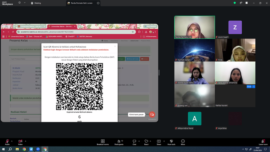Expand video options arrow next to Video
270x152 pixels.
coord(25,141)
